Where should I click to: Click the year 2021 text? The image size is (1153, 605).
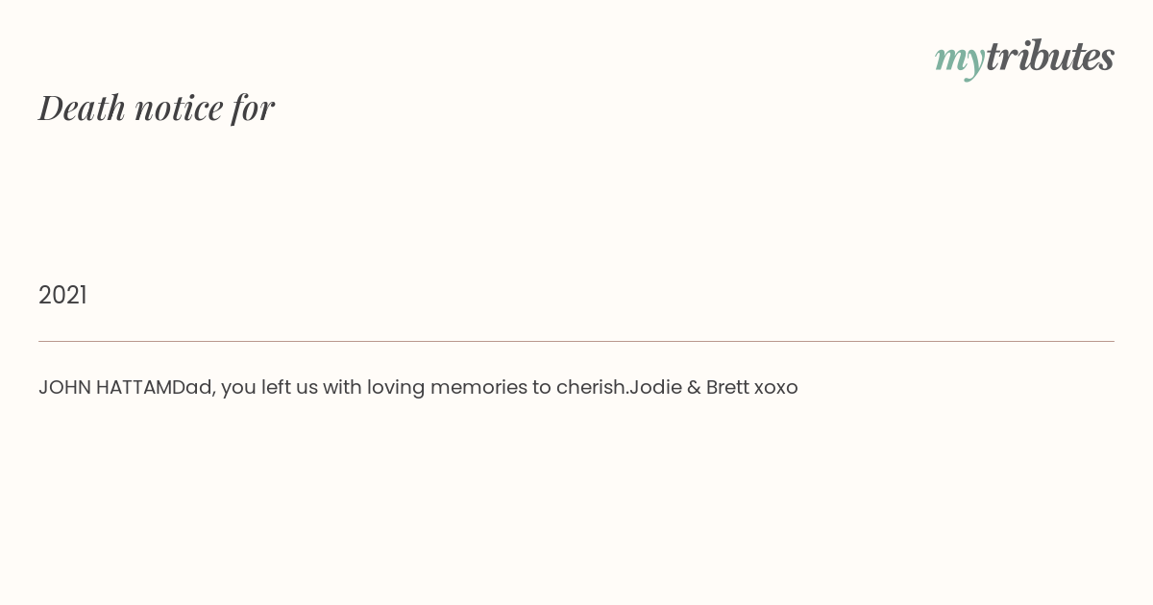point(62,295)
